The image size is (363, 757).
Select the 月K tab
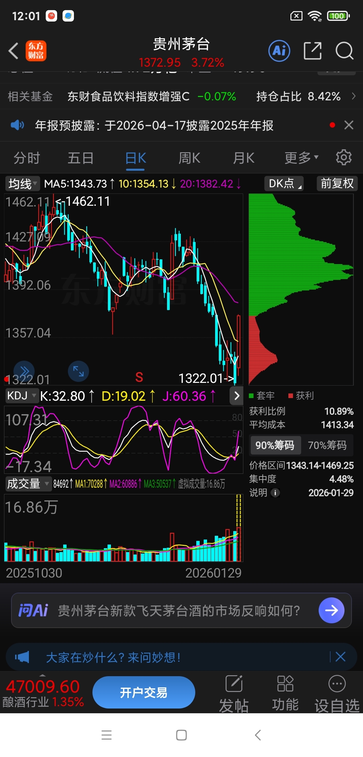click(x=244, y=158)
